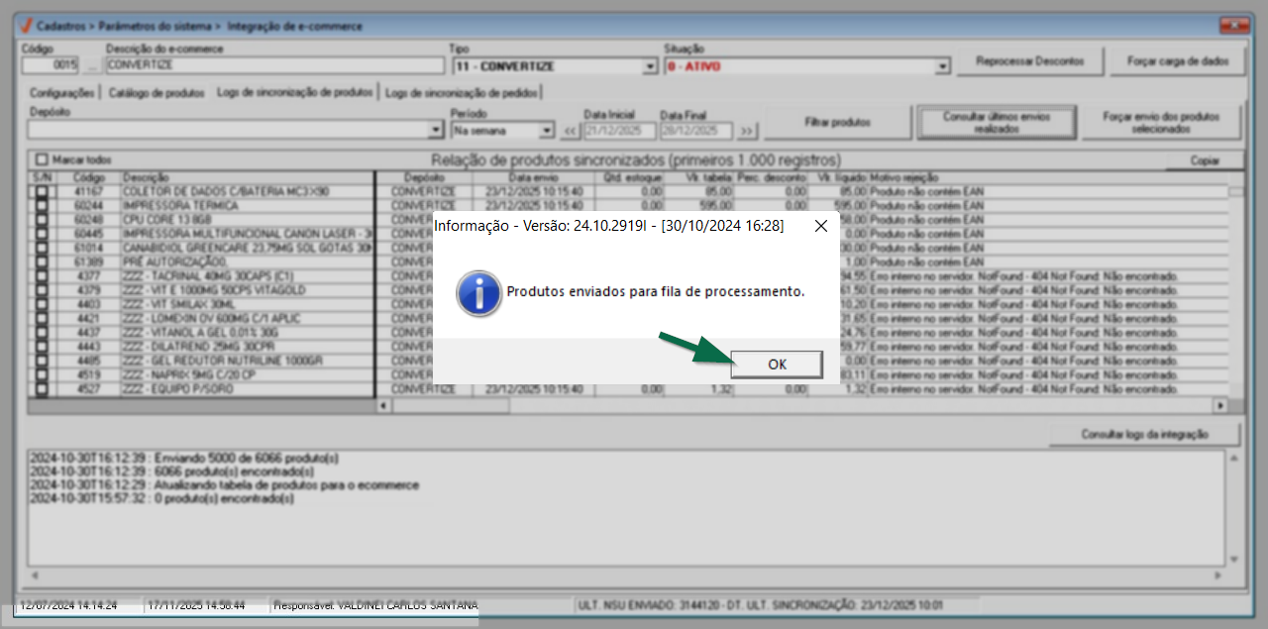Click the log panel's scroll down arrow

tap(1233, 560)
